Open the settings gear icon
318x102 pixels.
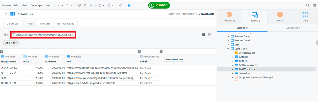click(79, 5)
